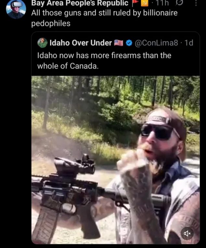Tap the hammer and sickle emoji
Image resolution: width=206 pixels, height=248 pixels.
point(145,3)
